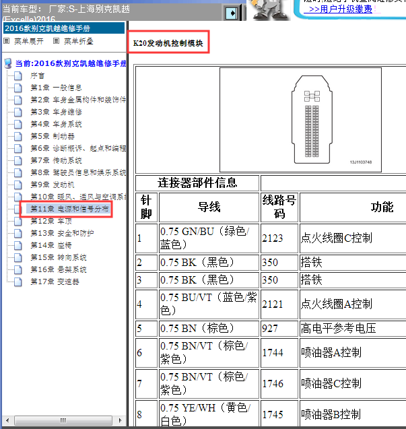Open 第6章 诊断概述、起点和编程
Screen dimensions: 406x429
(x=78, y=148)
